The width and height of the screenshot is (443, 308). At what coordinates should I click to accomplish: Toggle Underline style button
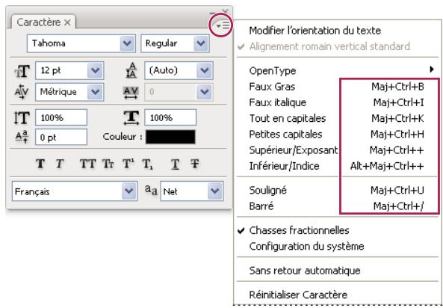pos(175,164)
